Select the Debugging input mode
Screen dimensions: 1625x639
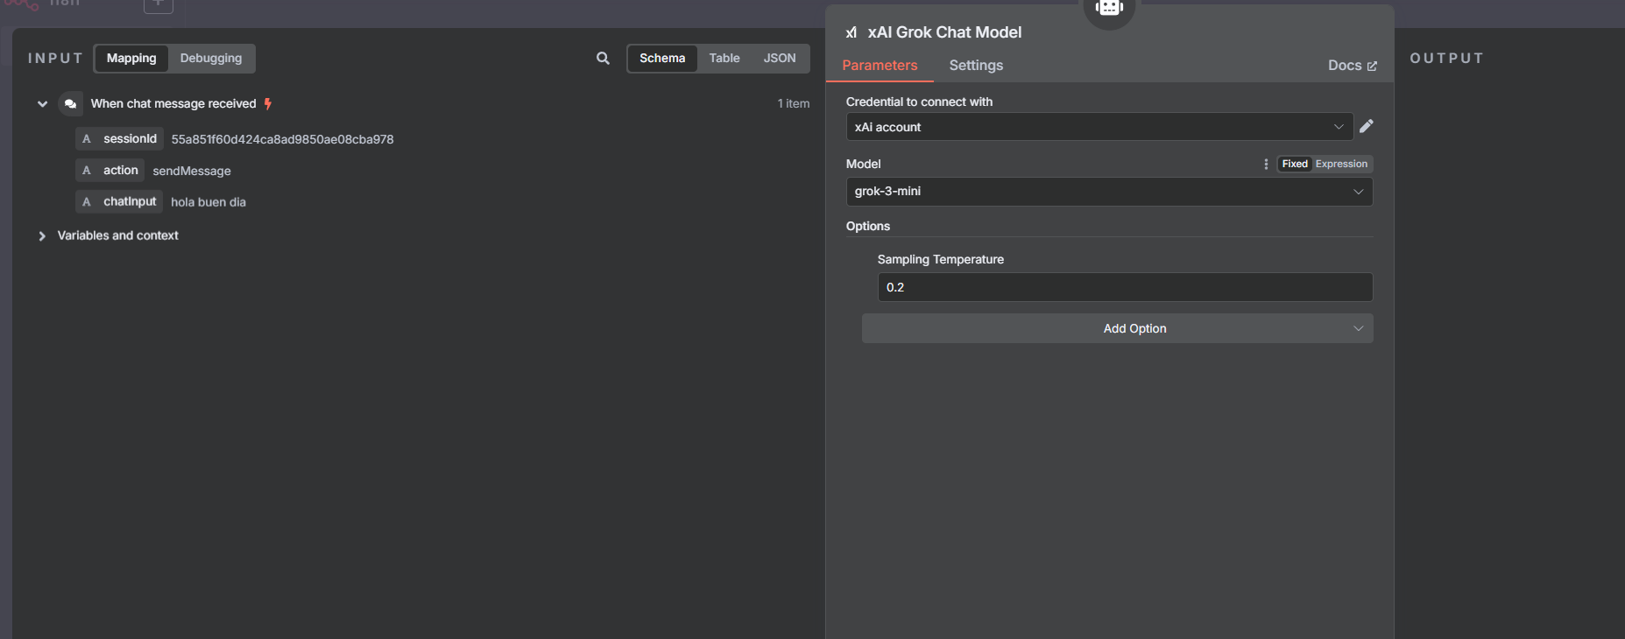tap(211, 58)
